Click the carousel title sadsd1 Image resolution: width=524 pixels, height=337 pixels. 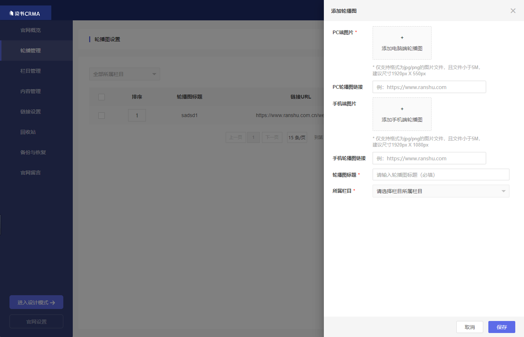[x=190, y=115]
